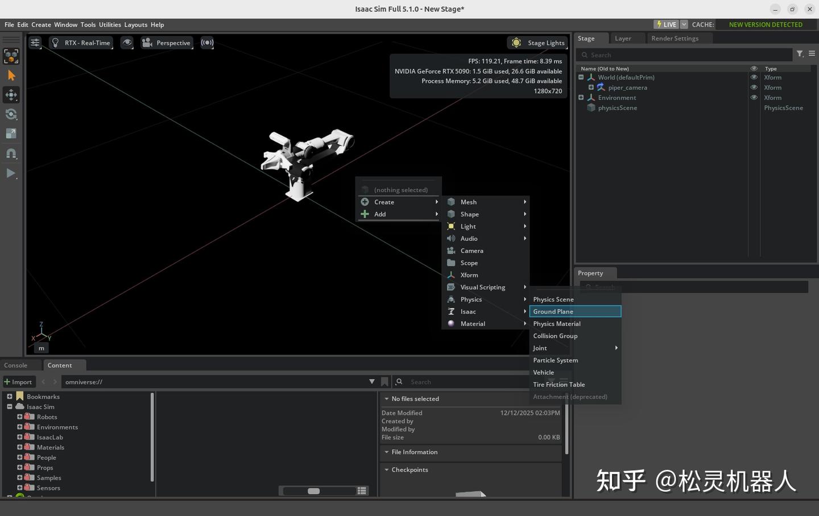The height and width of the screenshot is (516, 819).
Task: Expand the Bookmarks tree node
Action: pos(10,397)
